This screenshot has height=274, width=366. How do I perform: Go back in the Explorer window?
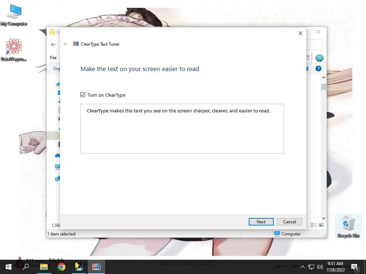coord(53,45)
